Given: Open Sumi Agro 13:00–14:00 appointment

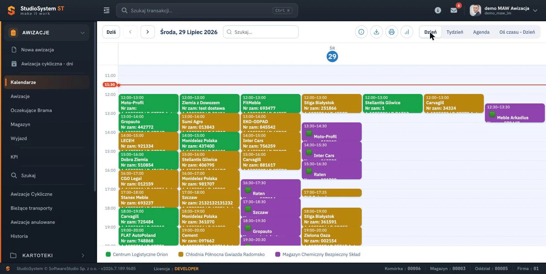Looking at the screenshot, I should click(x=210, y=122).
